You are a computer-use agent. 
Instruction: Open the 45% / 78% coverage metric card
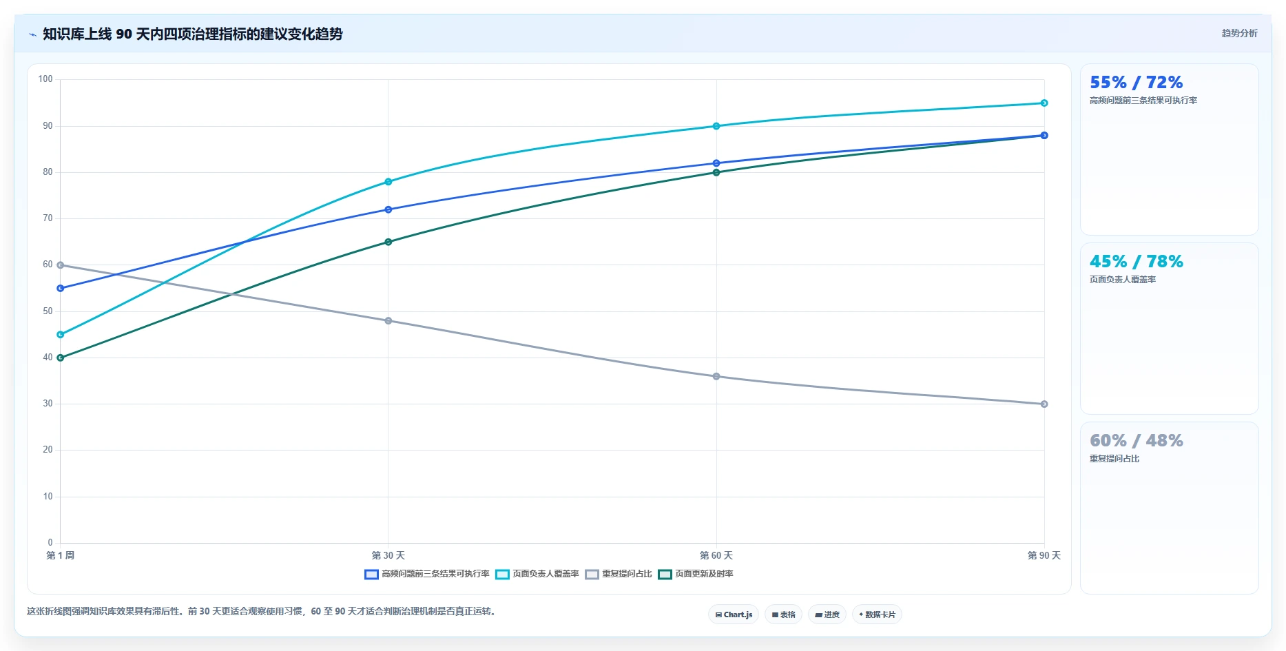click(x=1169, y=329)
